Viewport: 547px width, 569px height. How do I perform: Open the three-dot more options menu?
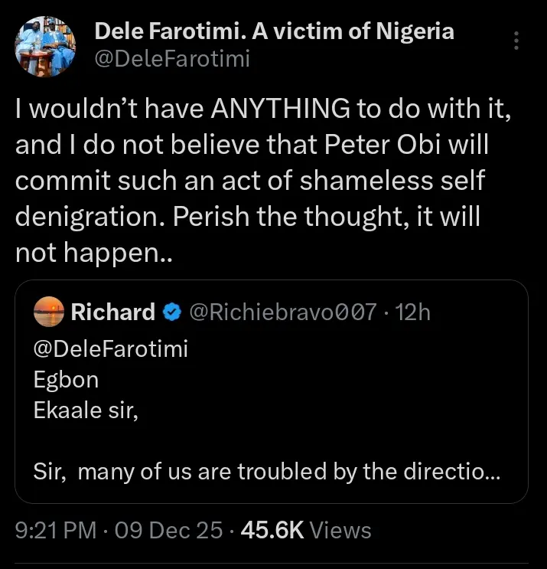click(x=517, y=41)
